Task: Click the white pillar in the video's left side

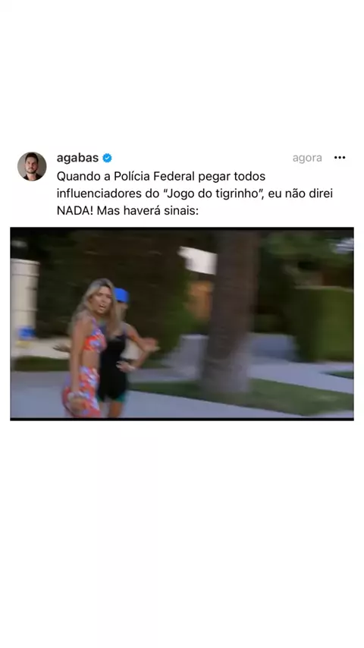Action: (25, 301)
